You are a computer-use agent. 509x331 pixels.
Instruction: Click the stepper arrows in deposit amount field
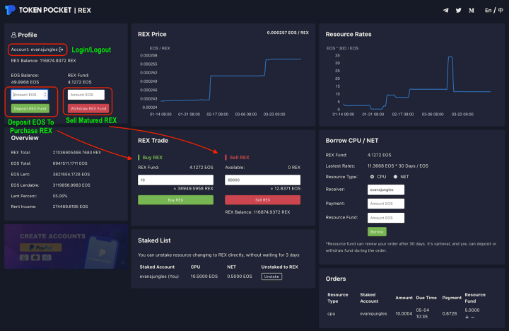[x=45, y=95]
